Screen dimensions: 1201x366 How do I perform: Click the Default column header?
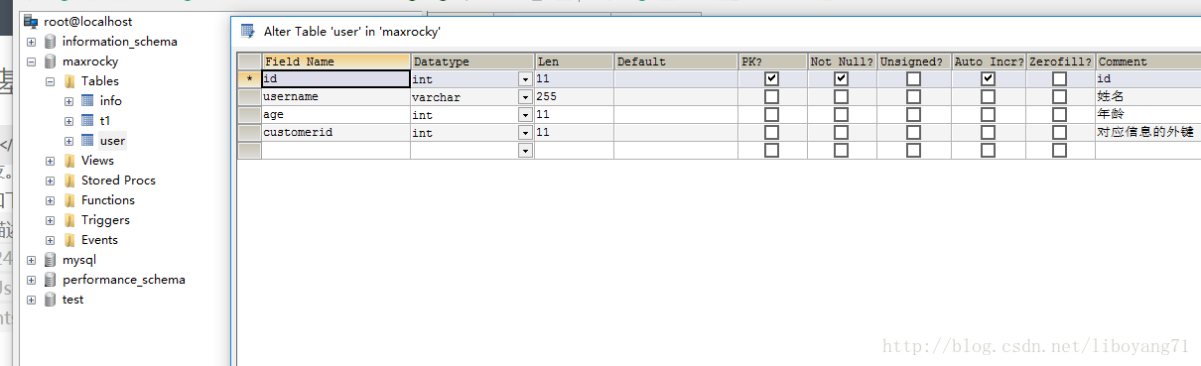(x=677, y=61)
